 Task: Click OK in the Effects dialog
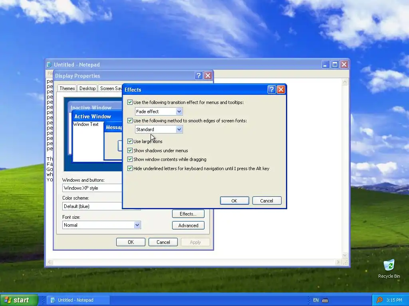[x=234, y=201]
